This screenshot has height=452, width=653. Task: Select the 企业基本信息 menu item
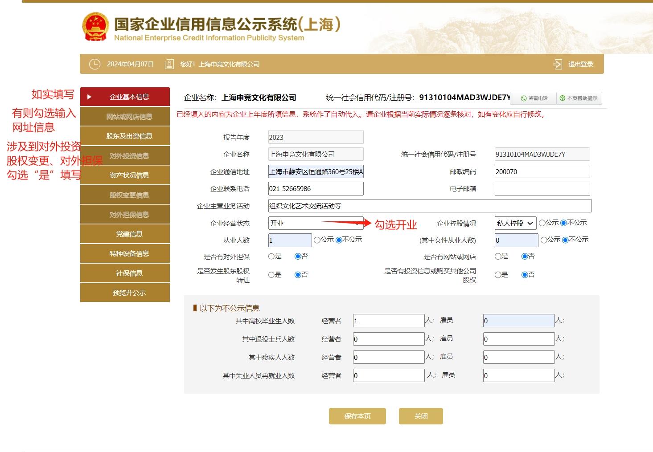click(125, 97)
